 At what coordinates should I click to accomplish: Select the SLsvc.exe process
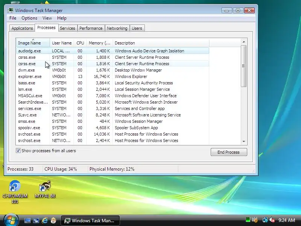click(112, 115)
